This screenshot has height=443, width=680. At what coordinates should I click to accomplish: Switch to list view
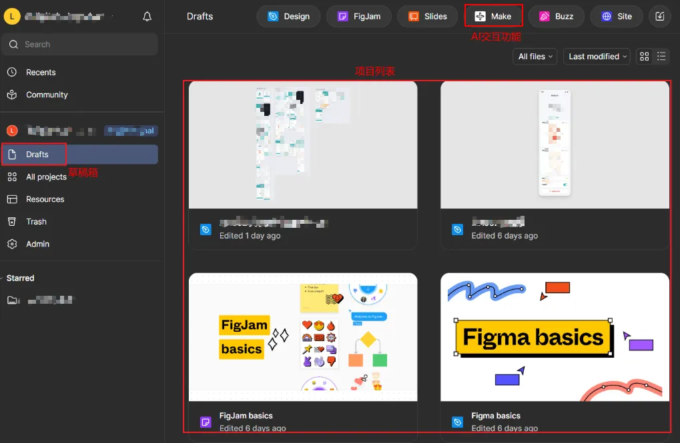tap(661, 57)
